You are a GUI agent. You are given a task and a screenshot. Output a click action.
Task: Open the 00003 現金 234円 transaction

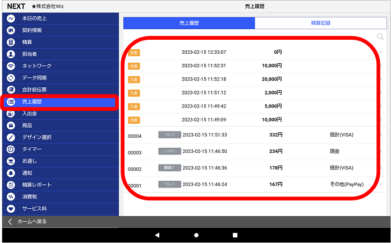coord(252,152)
